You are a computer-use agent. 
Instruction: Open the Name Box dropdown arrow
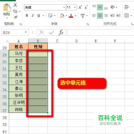26,32
